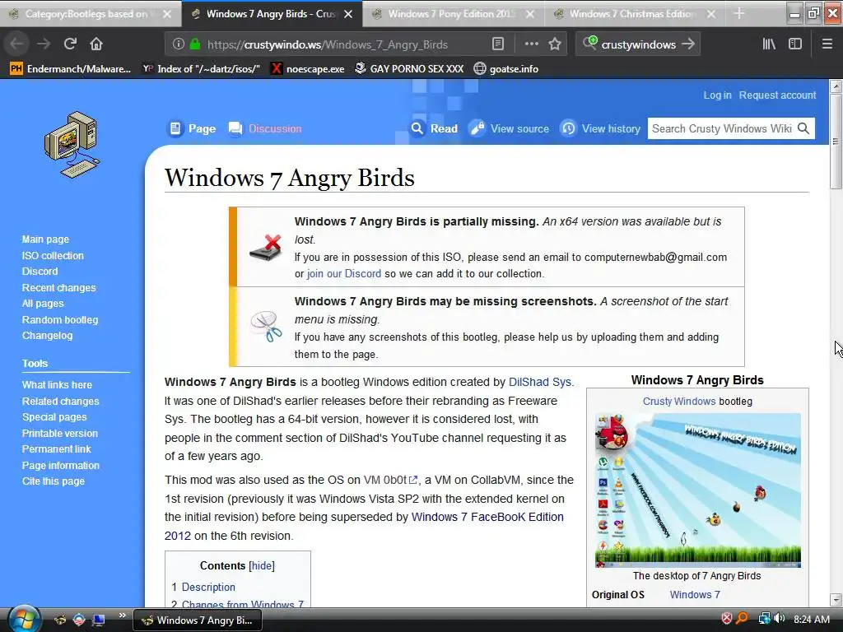843x632 pixels.
Task: Open the Windows Start orb
Action: [23, 619]
